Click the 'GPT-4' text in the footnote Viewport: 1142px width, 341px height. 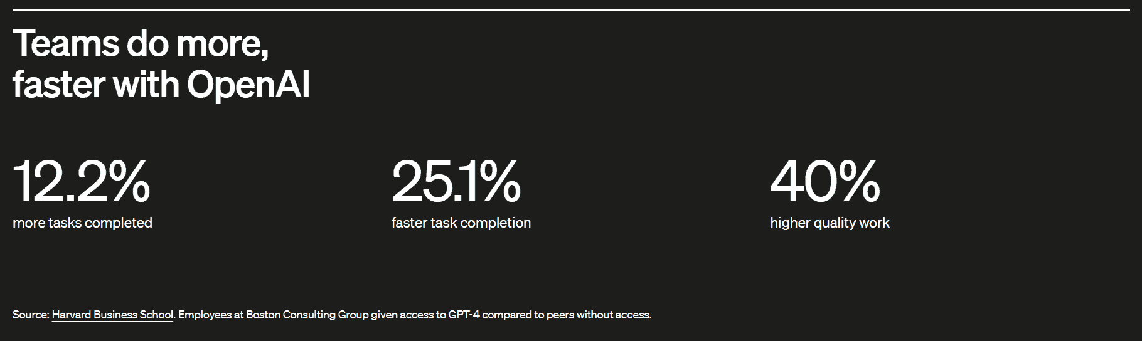[x=464, y=315]
